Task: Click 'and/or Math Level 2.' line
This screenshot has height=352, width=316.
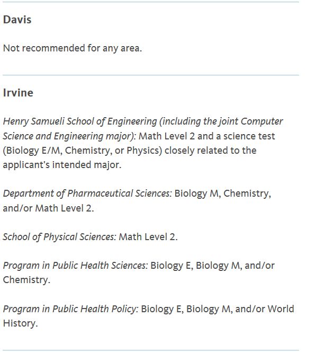Action: point(48,208)
